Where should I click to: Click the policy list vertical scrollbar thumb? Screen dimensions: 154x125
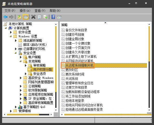click(149, 44)
